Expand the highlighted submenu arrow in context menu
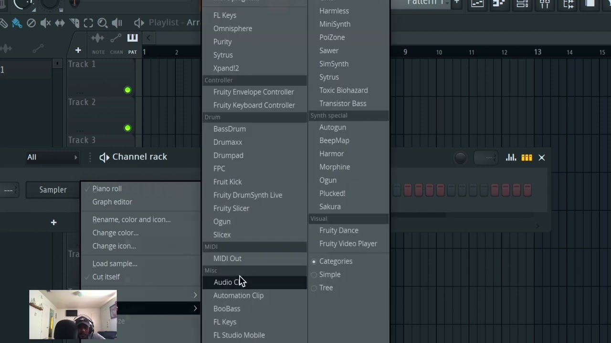This screenshot has height=343, width=611. tap(195, 309)
